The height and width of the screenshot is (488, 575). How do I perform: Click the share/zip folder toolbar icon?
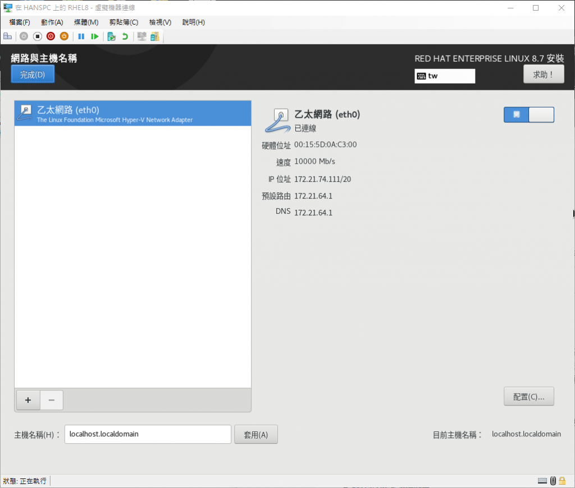(155, 36)
